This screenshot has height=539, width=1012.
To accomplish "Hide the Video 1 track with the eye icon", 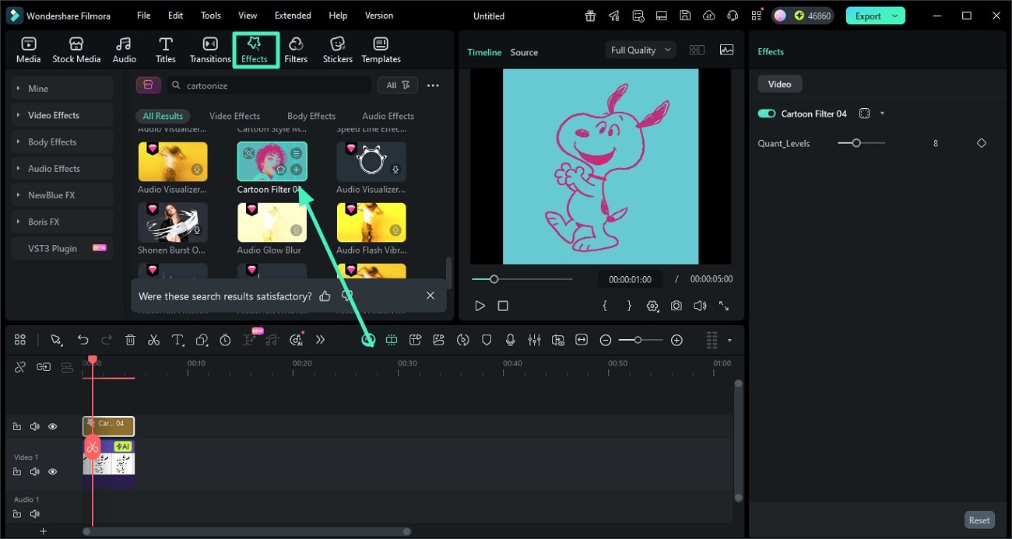I will (x=52, y=471).
